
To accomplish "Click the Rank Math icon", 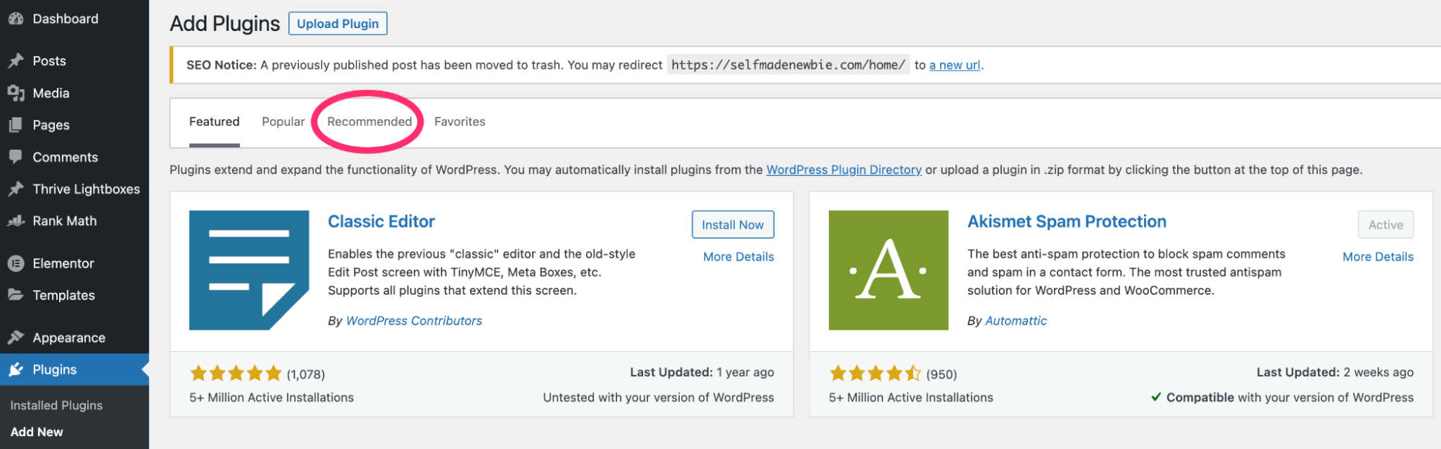I will (16, 221).
